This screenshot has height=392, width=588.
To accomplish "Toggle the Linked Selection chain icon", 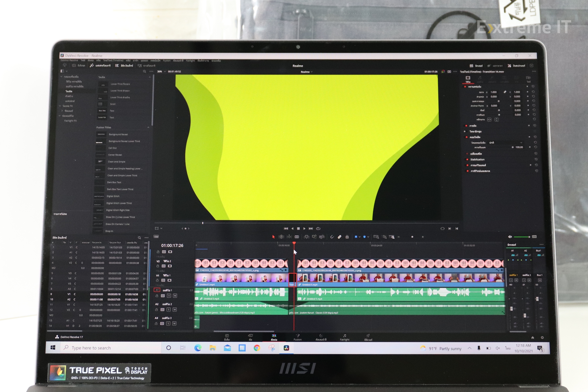I will (340, 237).
